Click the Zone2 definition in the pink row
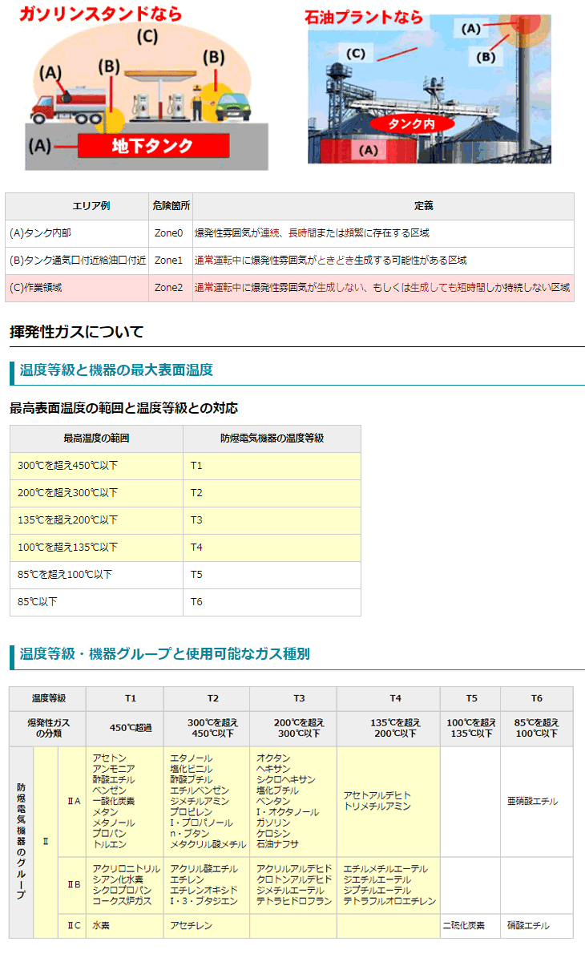This screenshot has width=585, height=962. click(x=383, y=288)
